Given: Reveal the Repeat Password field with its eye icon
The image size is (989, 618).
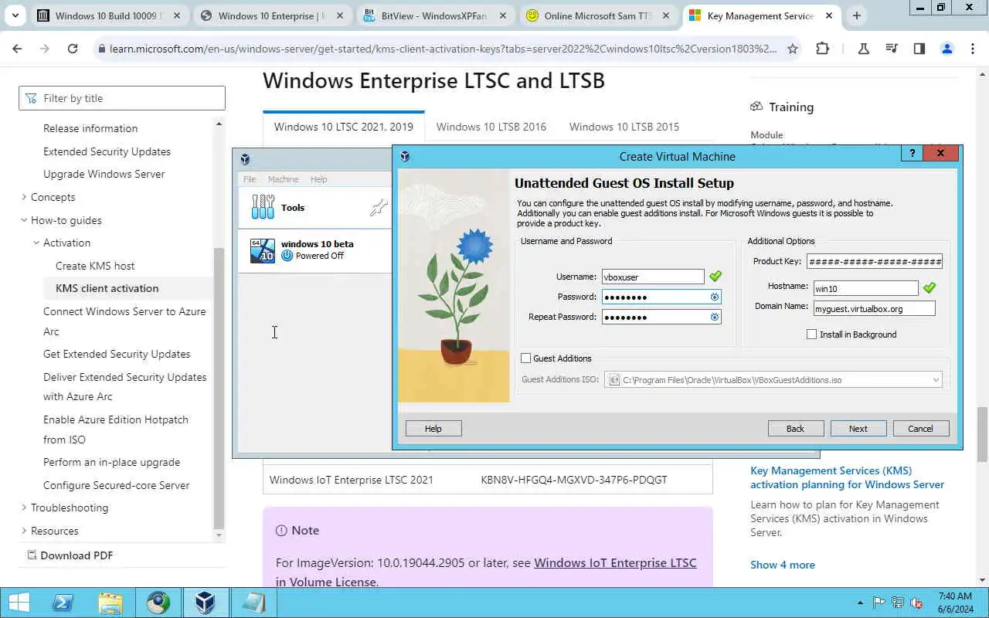Looking at the screenshot, I should (715, 317).
